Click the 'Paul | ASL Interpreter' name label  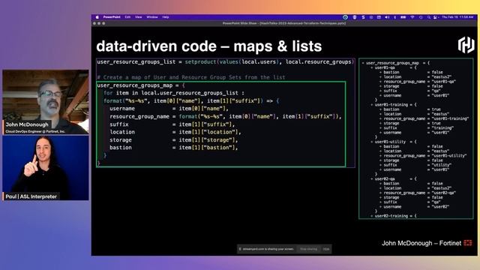[31, 196]
